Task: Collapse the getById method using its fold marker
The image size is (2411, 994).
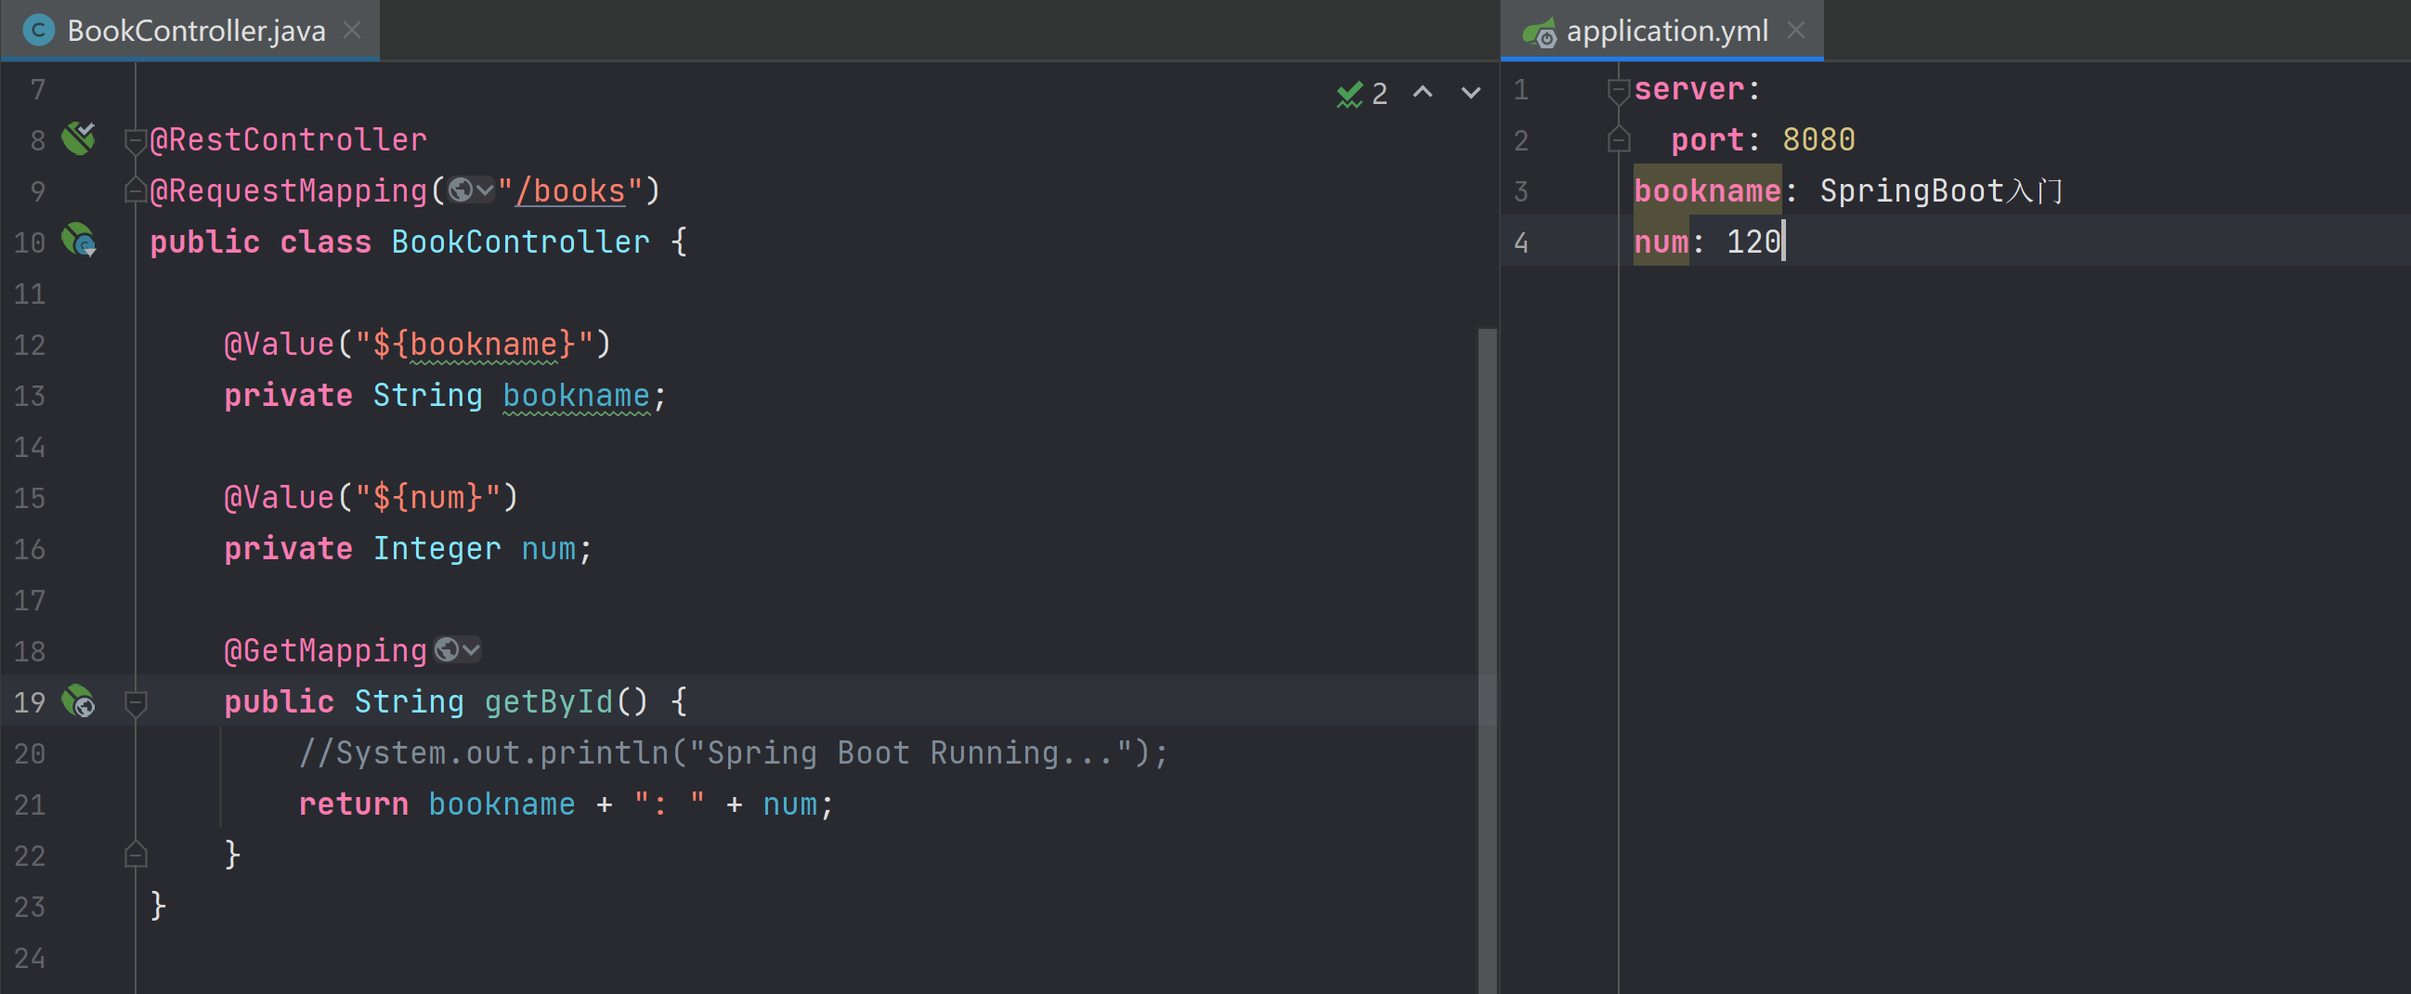Action: click(x=135, y=701)
